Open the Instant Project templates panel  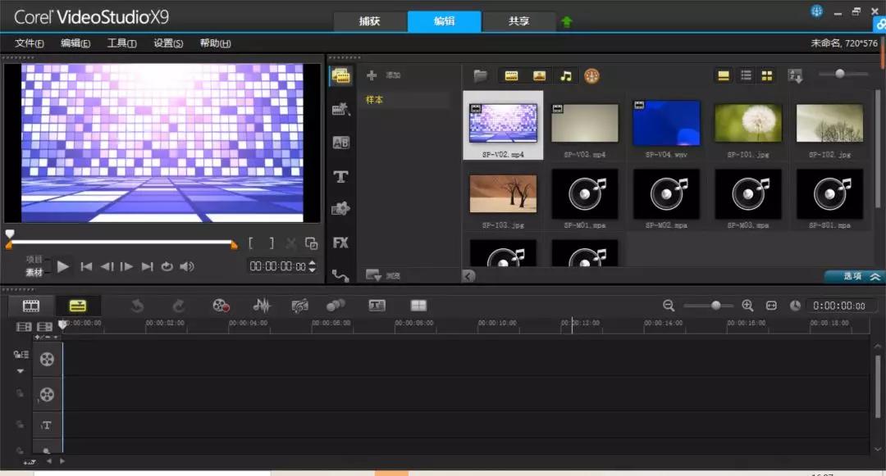coord(340,109)
